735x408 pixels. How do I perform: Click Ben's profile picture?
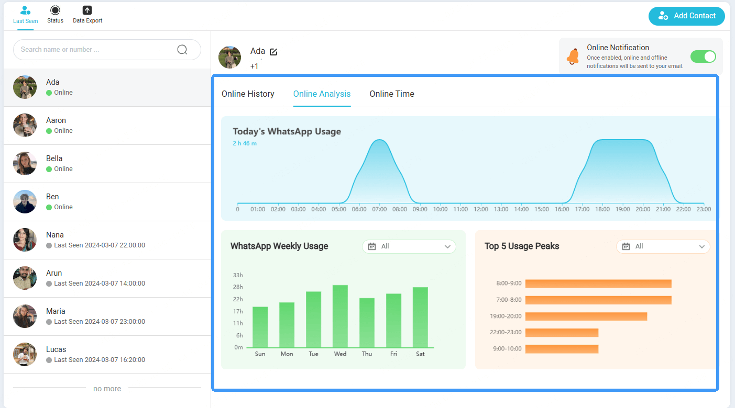(25, 202)
